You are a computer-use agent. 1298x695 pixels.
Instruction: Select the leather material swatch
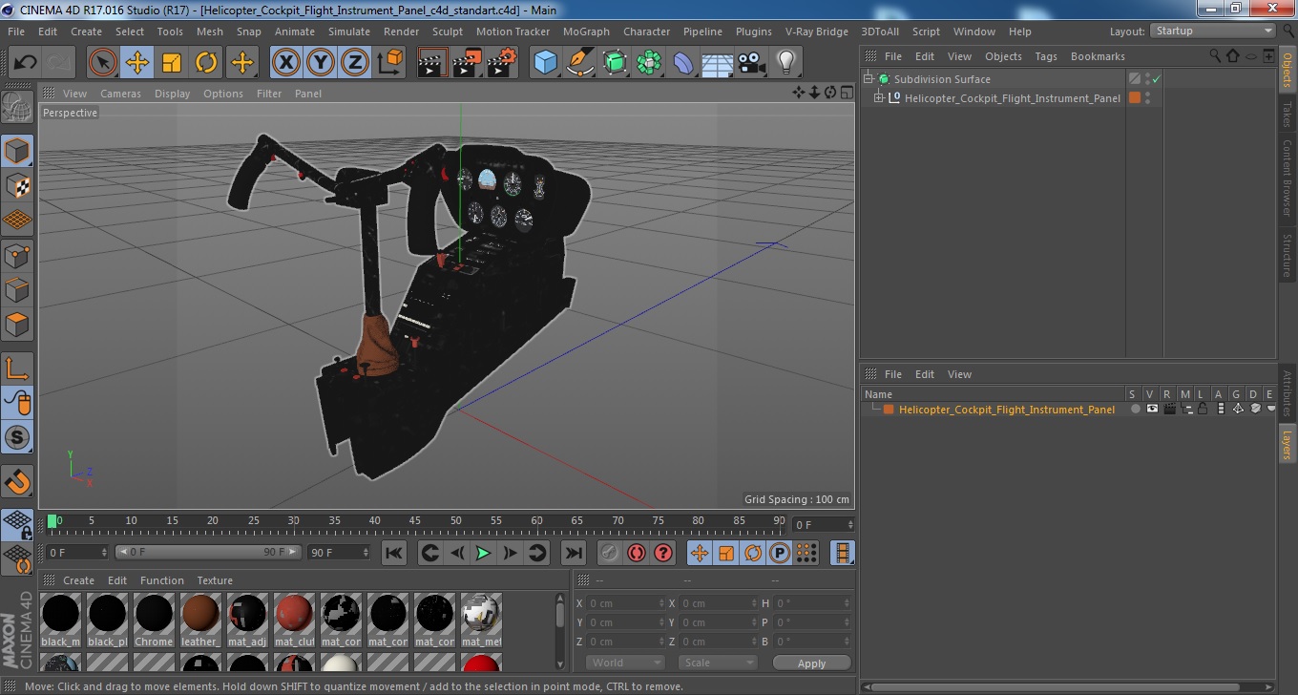(200, 619)
